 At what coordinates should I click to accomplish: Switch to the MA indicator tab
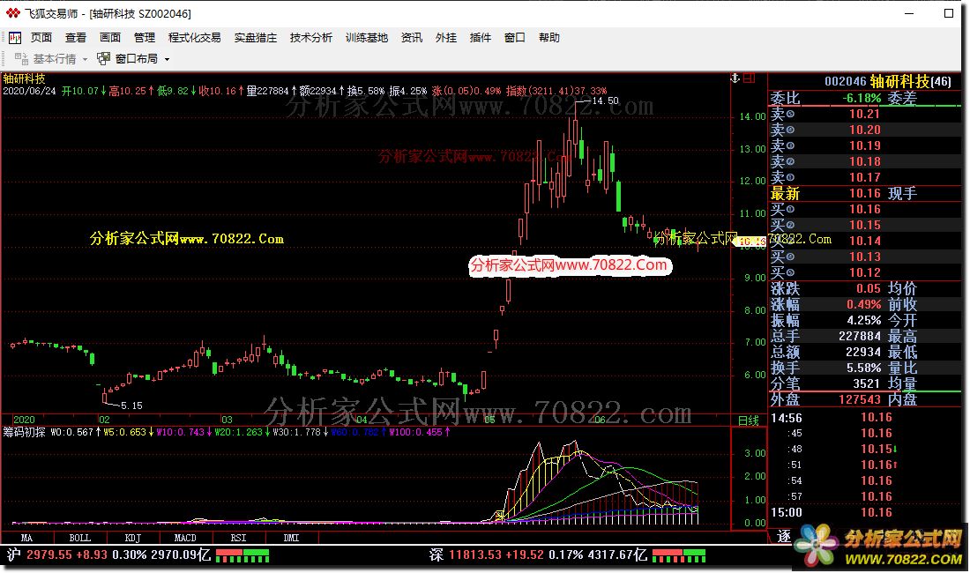27,538
